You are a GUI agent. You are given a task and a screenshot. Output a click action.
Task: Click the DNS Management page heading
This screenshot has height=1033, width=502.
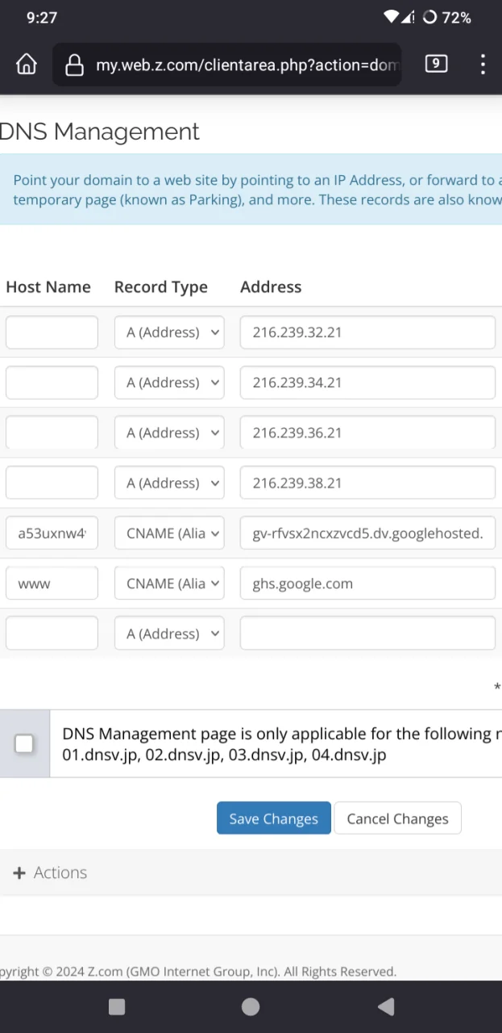point(99,132)
